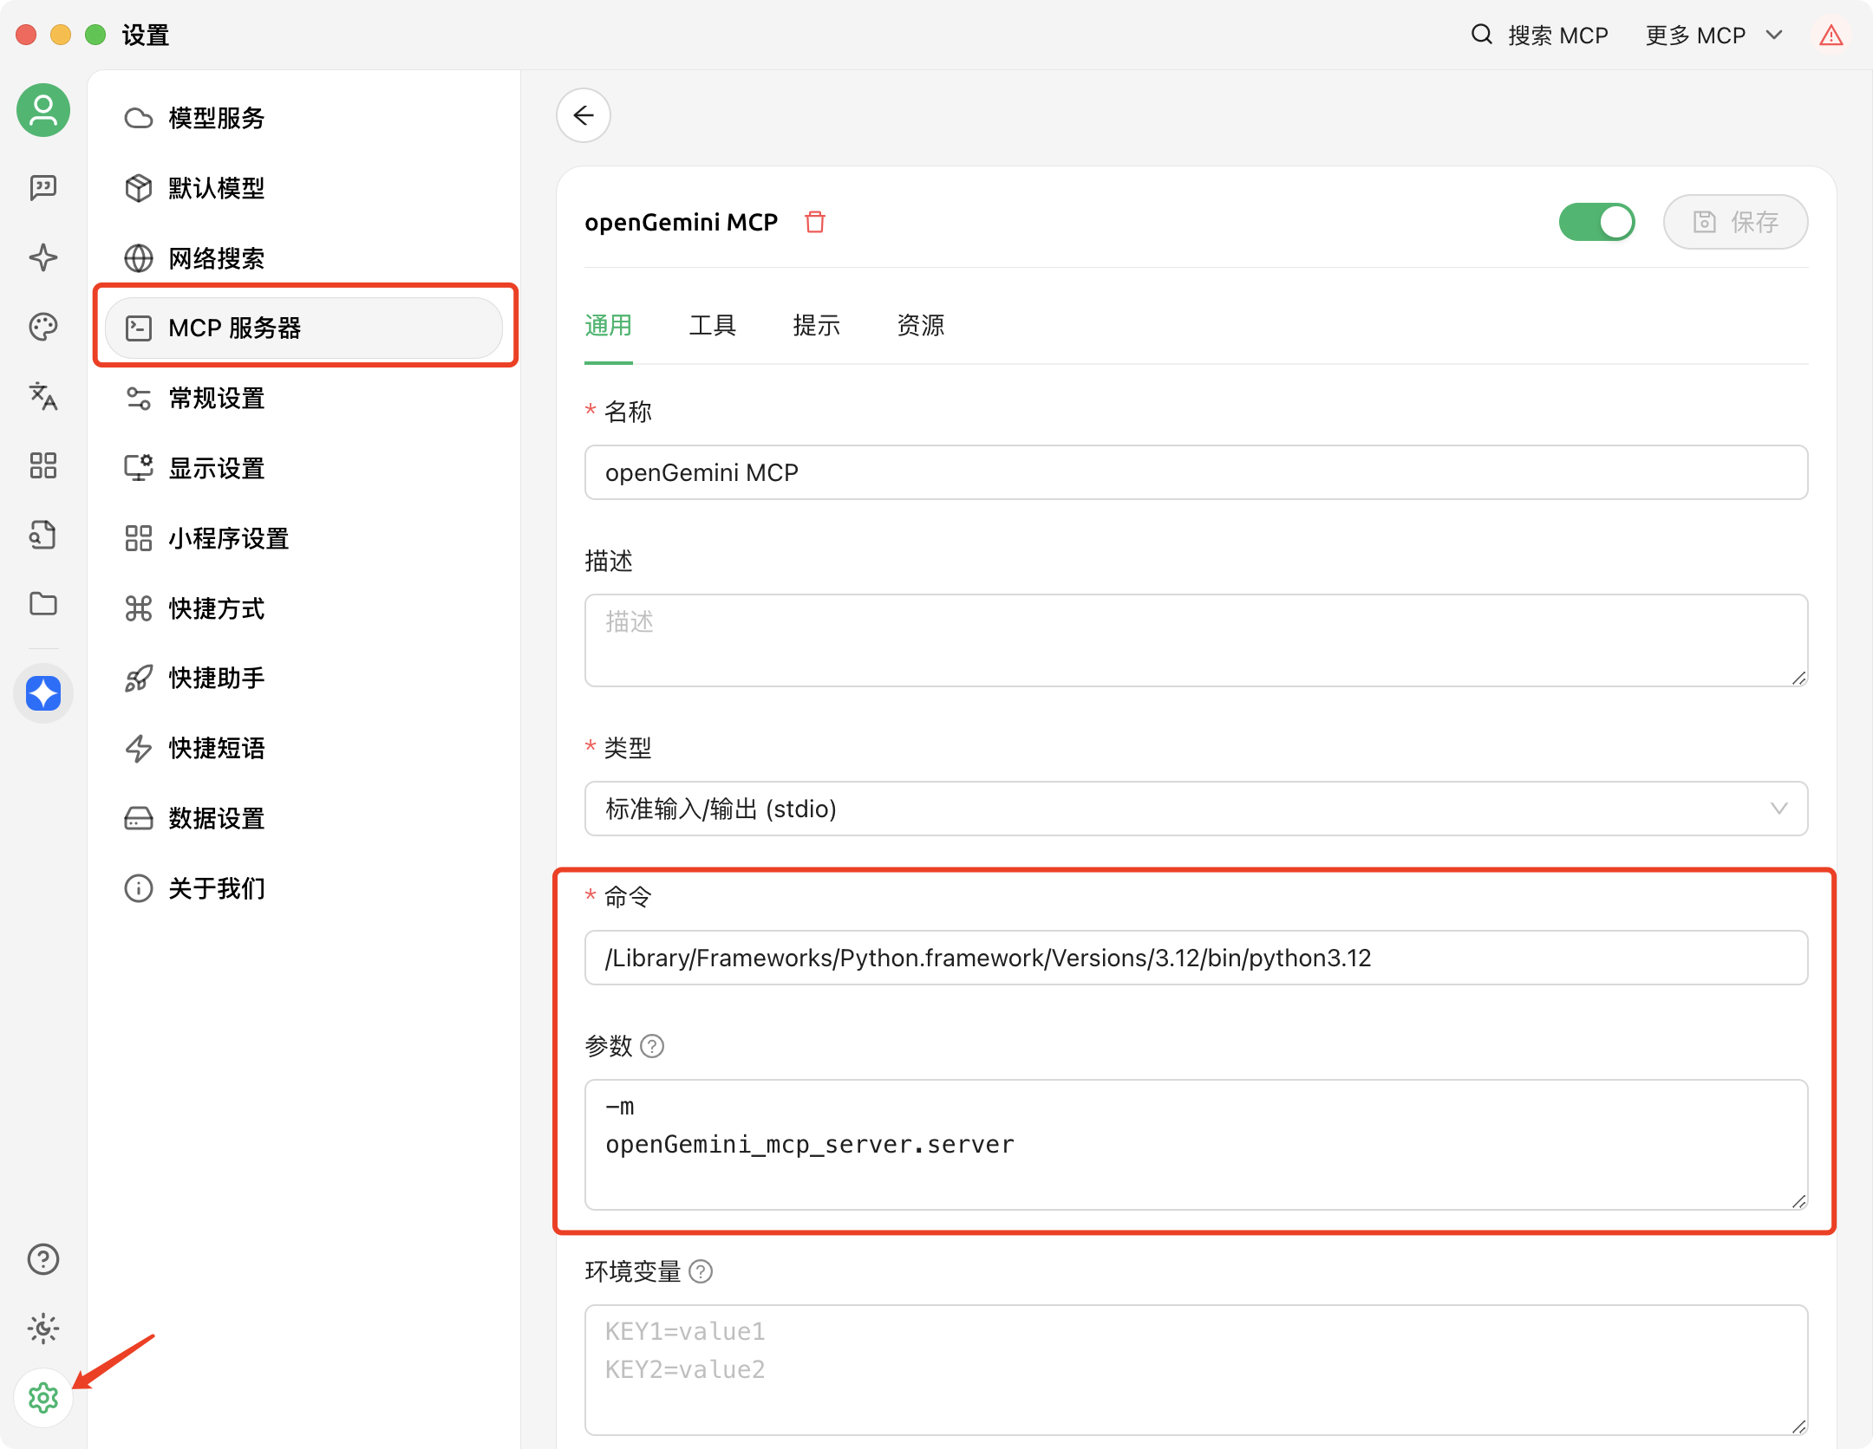
Task: Click 搜索 MCP search button
Action: pyautogui.click(x=1540, y=36)
